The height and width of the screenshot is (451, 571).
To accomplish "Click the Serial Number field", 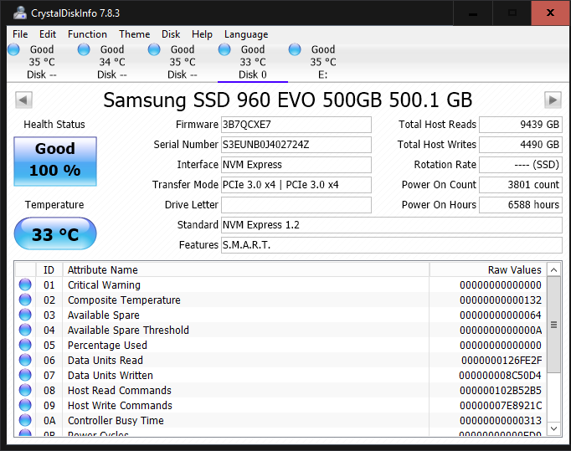I will tap(296, 145).
